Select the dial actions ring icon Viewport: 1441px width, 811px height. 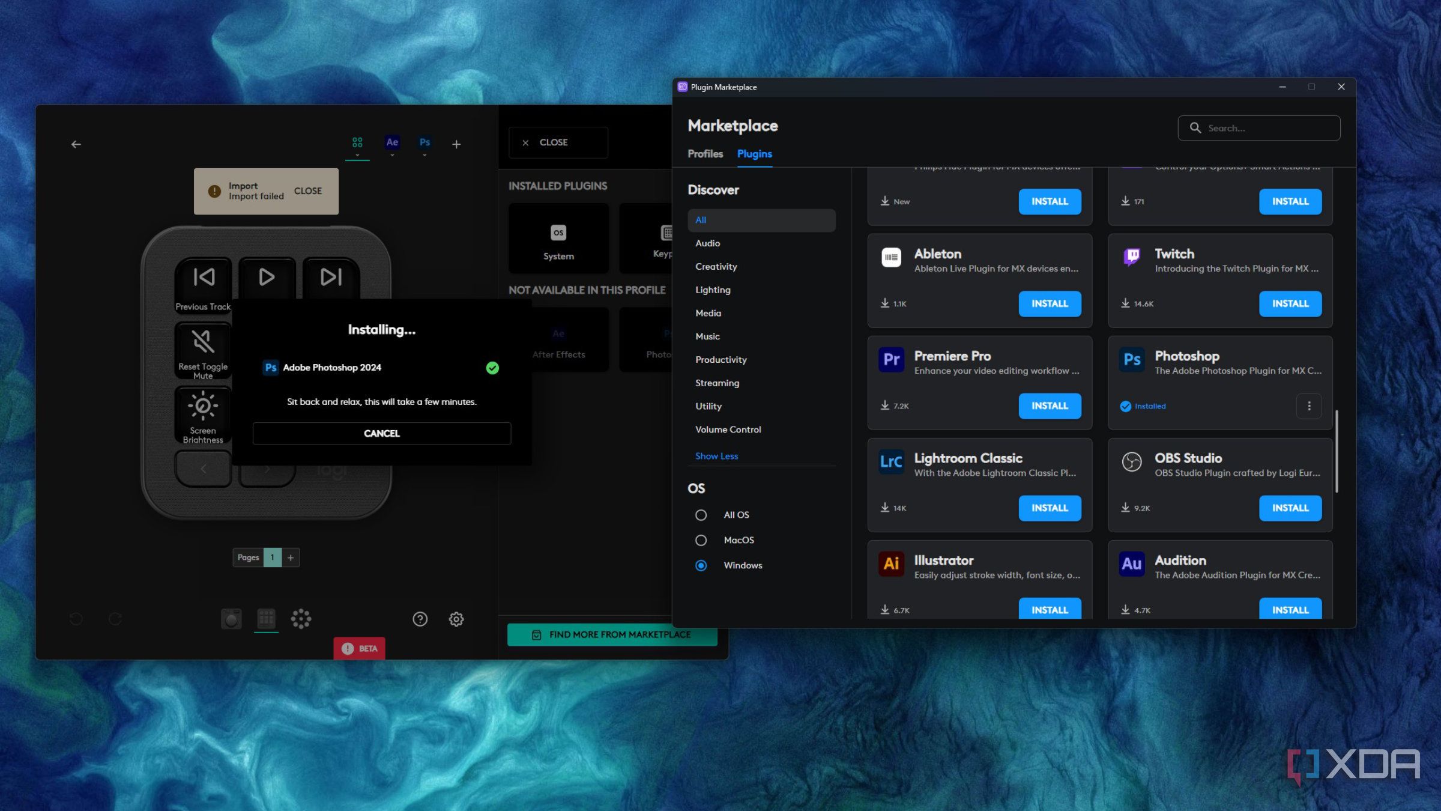[301, 618]
